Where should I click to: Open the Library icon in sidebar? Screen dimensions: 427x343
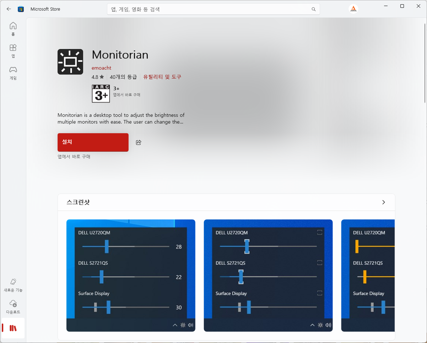[x=13, y=328]
